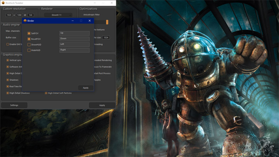The image size is (279, 157).
Task: Minimize the Binder window
Action: 72,21
